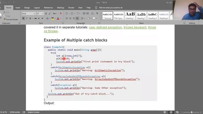The width and height of the screenshot is (203, 114).
Task: Apply strikethrough formatting
Action: point(36,18)
